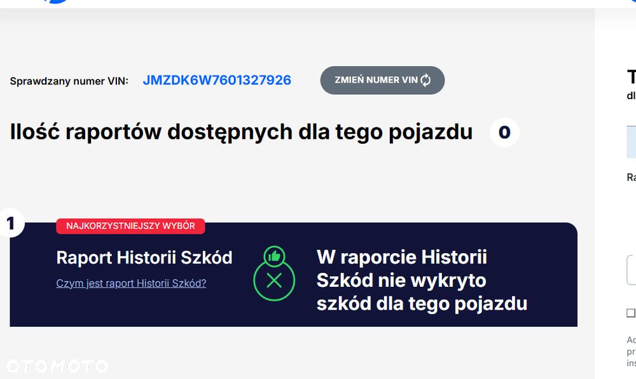The width and height of the screenshot is (636, 379).
Task: Click the 'nie wykryto szkód' result message
Action: (422, 280)
